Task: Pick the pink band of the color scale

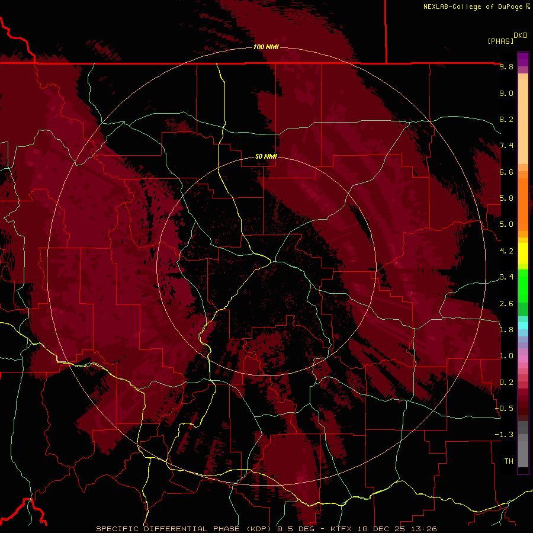Action: point(523,359)
